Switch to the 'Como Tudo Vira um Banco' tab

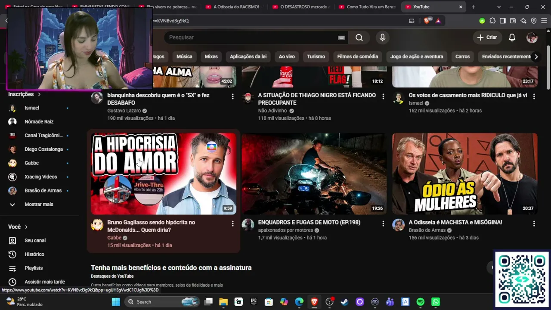point(367,7)
